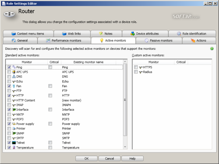This screenshot has height=164, width=219.
Task: Click the Actions tab arrow icon
Action: pyautogui.click(x=193, y=41)
